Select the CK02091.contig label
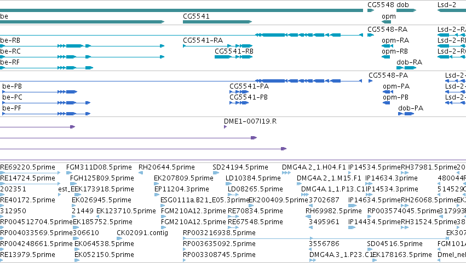This screenshot has height=263, width=466. pyautogui.click(x=142, y=233)
